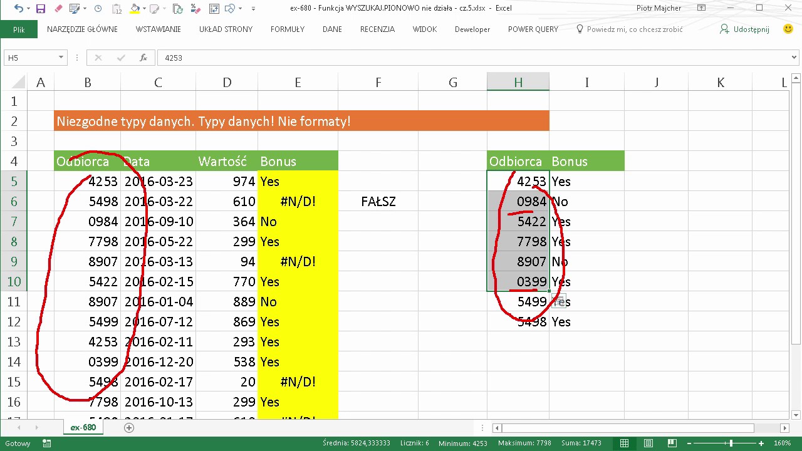Click the smiley feedback icon
The image size is (802, 451).
pyautogui.click(x=788, y=29)
